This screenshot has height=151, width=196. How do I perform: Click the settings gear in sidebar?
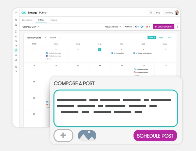pos(16,71)
